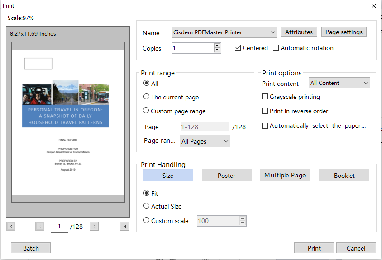Go to previous preview page

(x=40, y=226)
